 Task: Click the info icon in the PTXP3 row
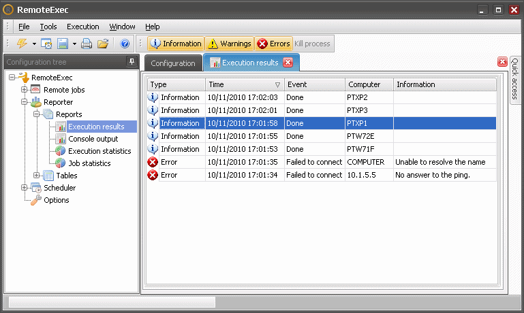tap(153, 110)
